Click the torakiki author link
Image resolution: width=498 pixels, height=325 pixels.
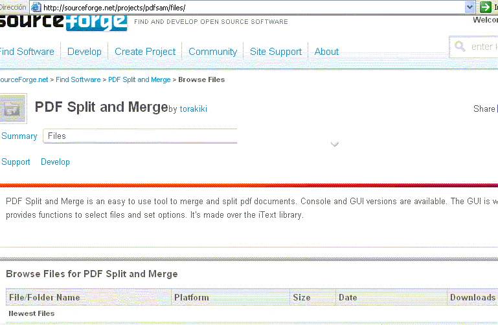click(194, 109)
